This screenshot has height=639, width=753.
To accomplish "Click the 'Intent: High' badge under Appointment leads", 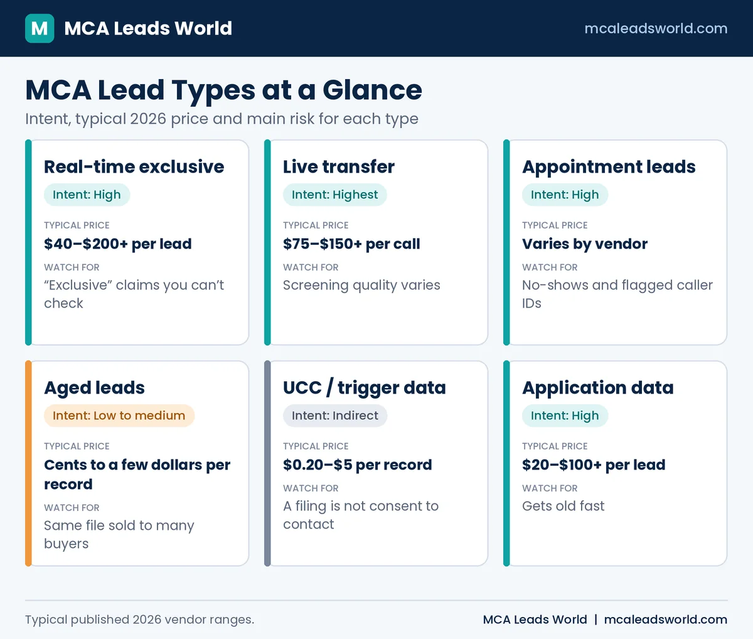I will point(565,195).
